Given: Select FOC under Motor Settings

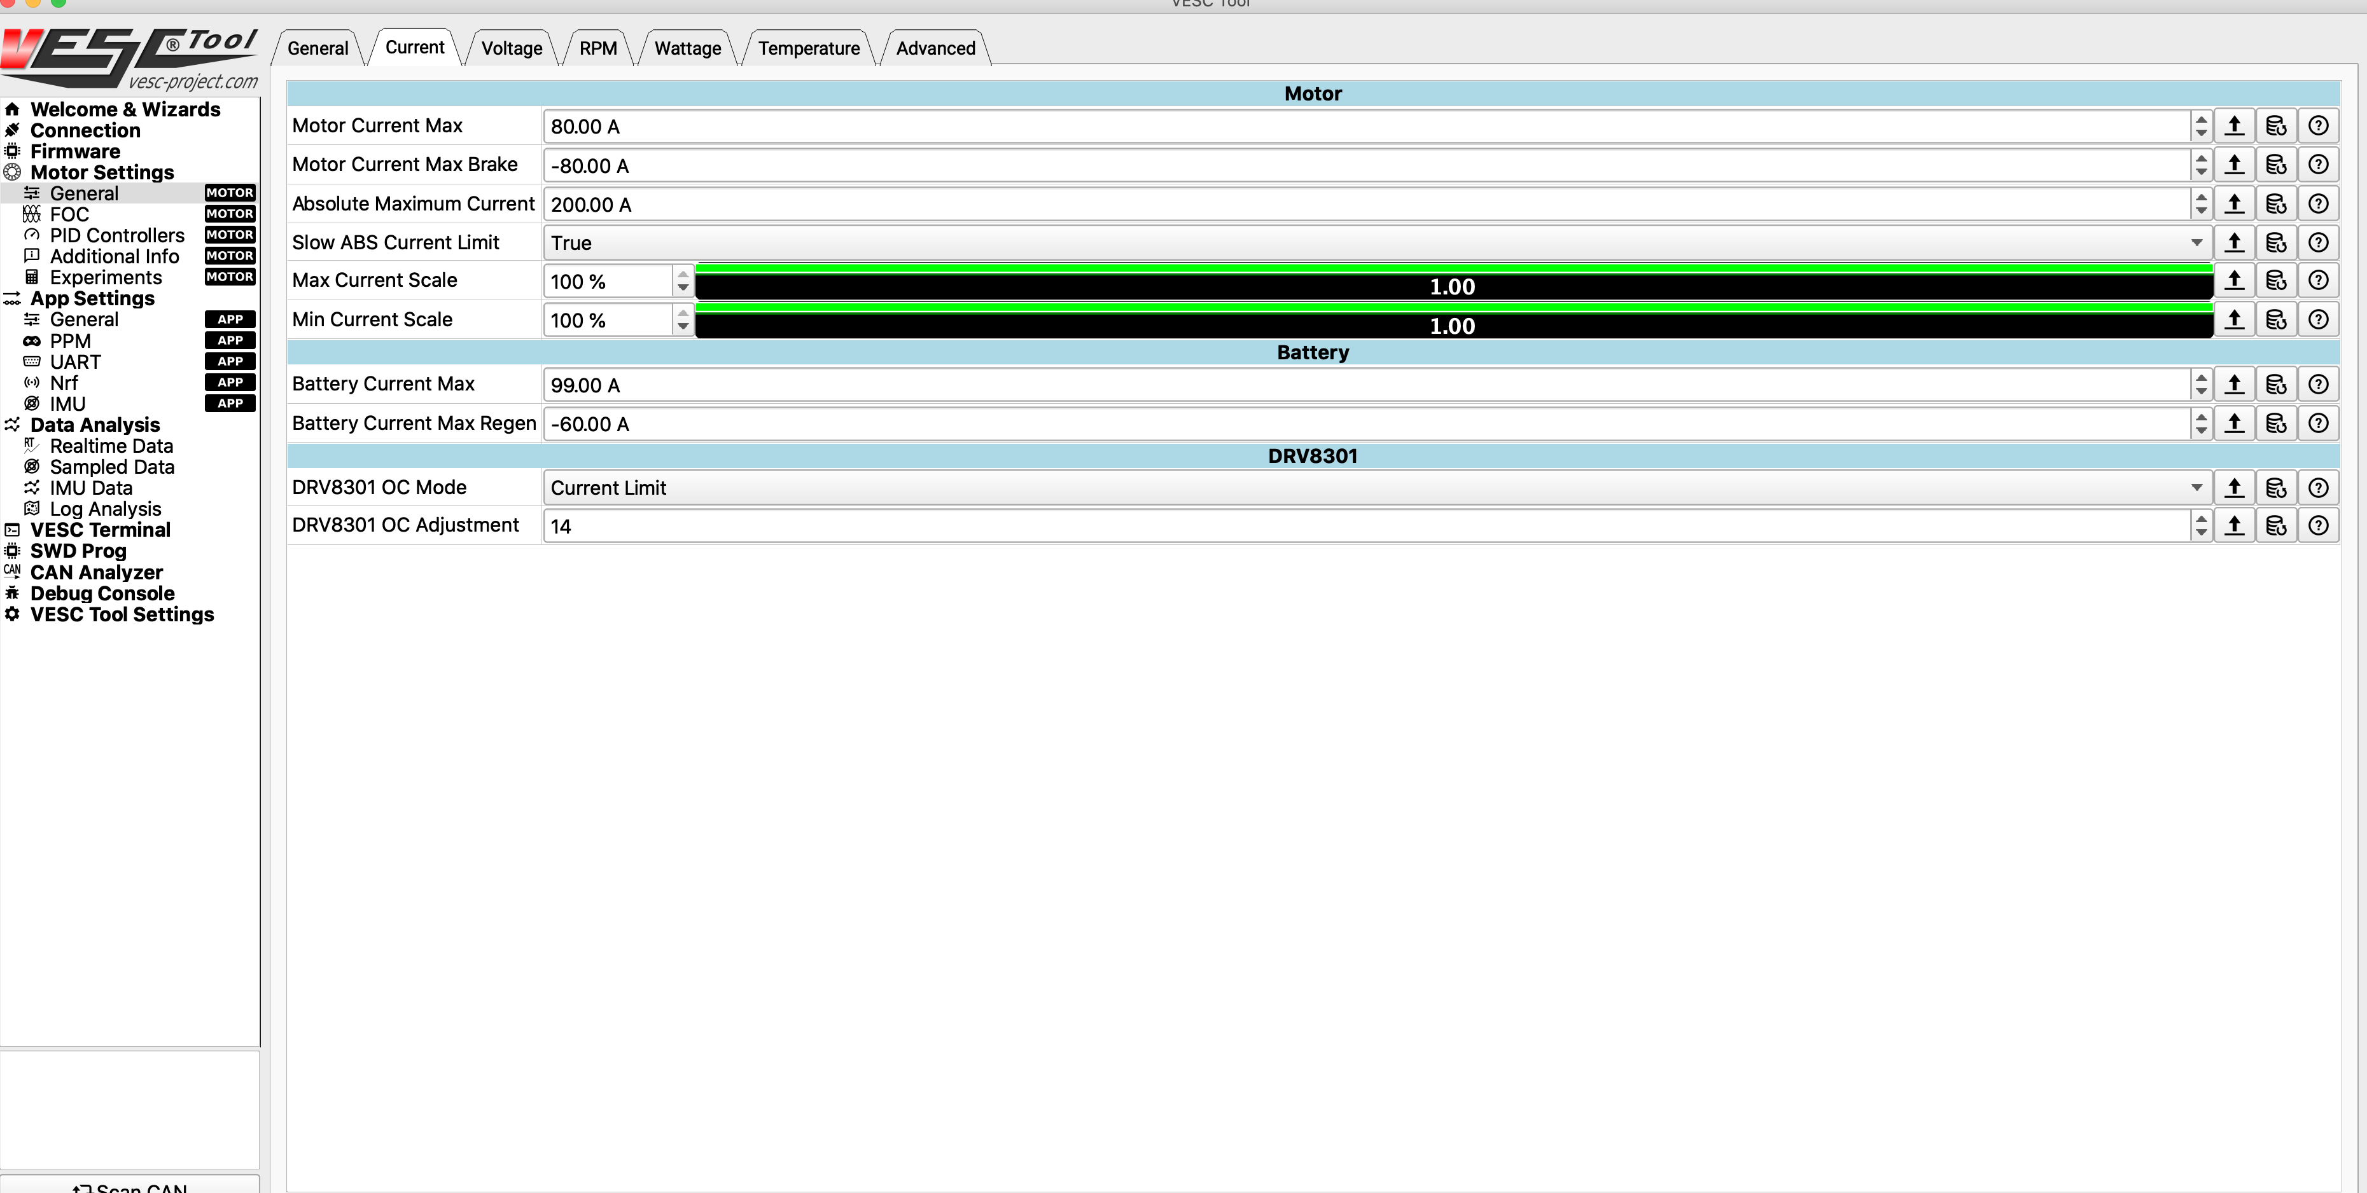Looking at the screenshot, I should (x=69, y=214).
